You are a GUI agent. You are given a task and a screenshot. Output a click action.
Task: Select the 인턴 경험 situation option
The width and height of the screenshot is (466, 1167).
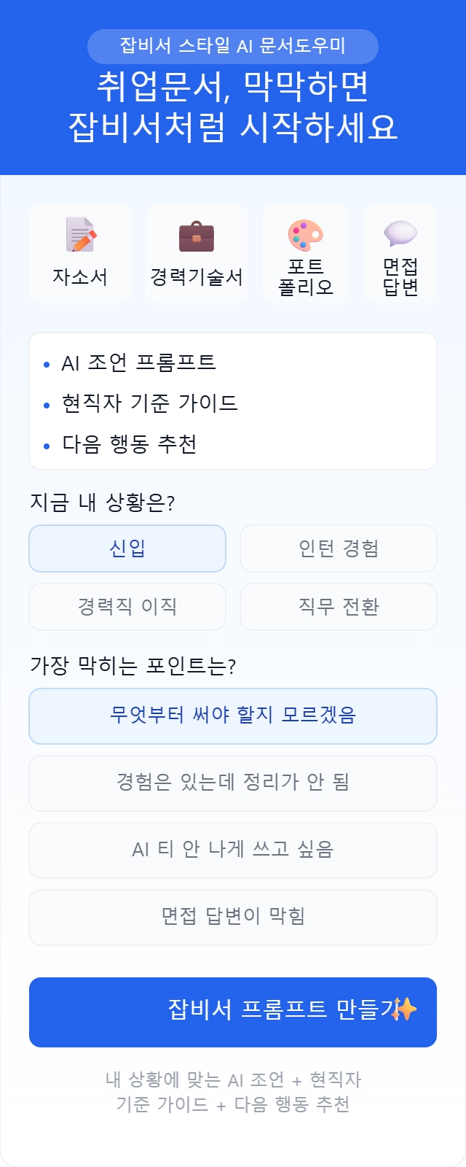pyautogui.click(x=339, y=548)
